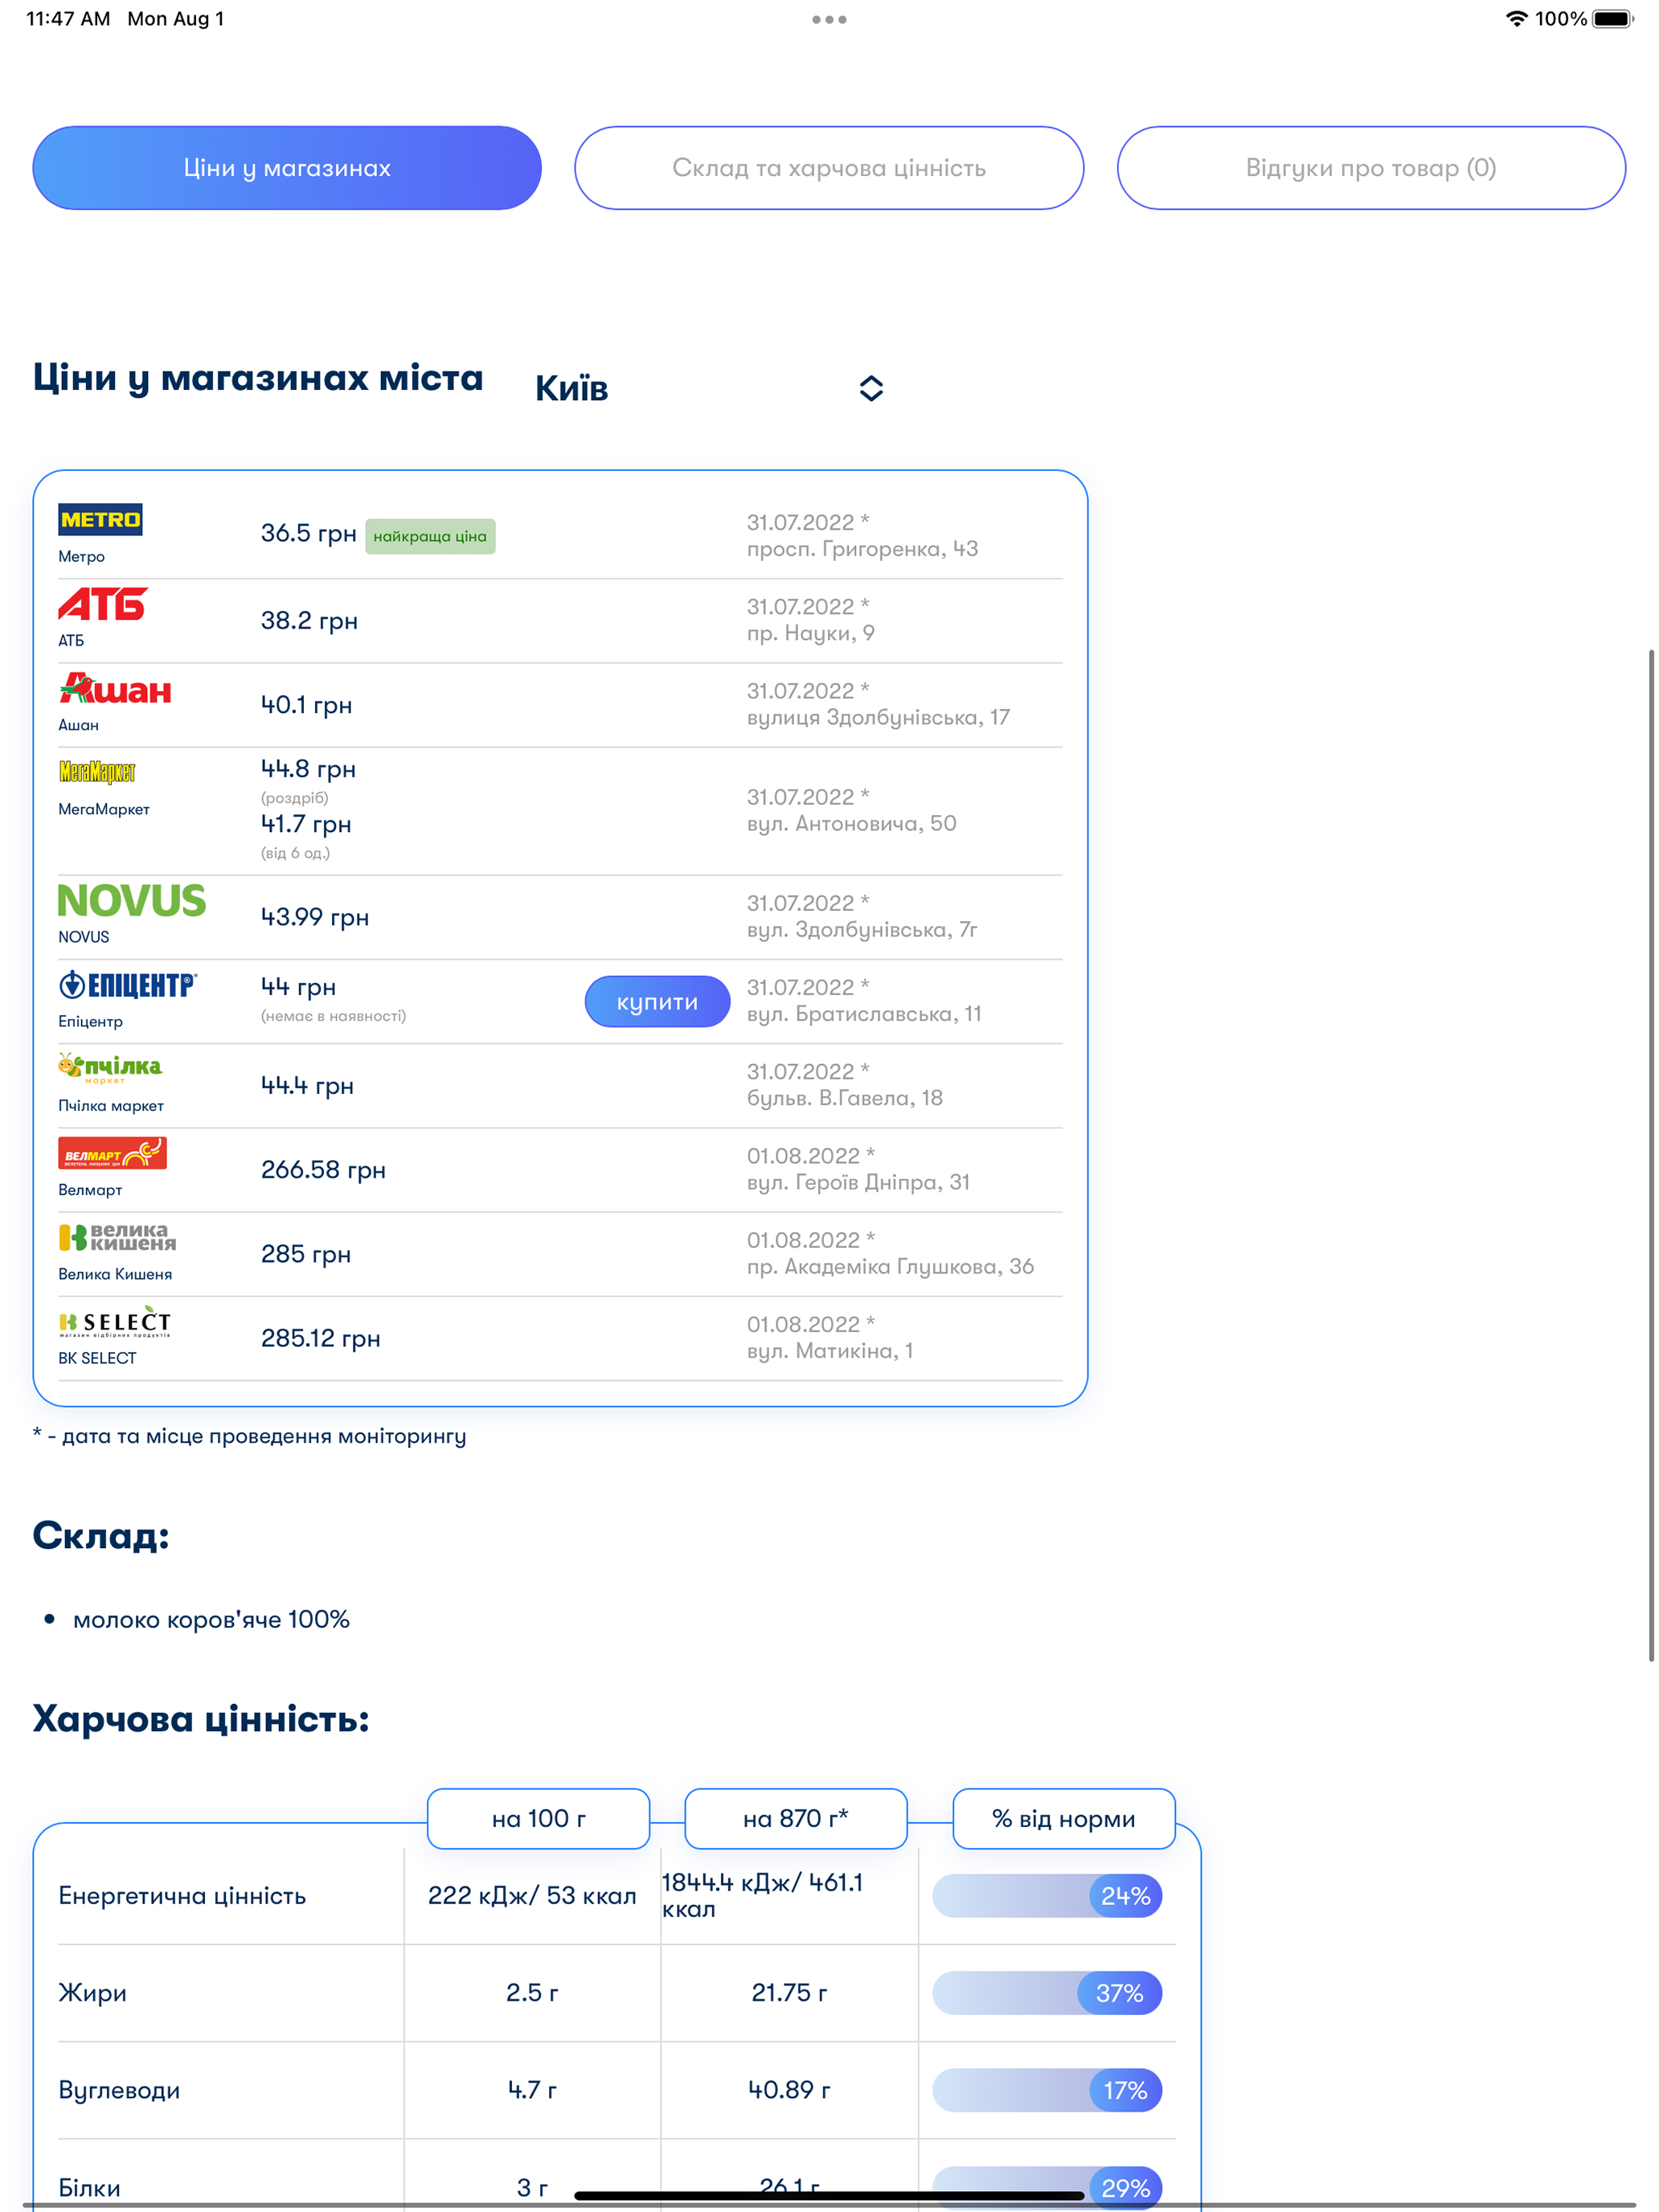Tap the address 'бульв. В.Гавела, 18'
Screen dimensions: 1659x2212
(845, 1098)
